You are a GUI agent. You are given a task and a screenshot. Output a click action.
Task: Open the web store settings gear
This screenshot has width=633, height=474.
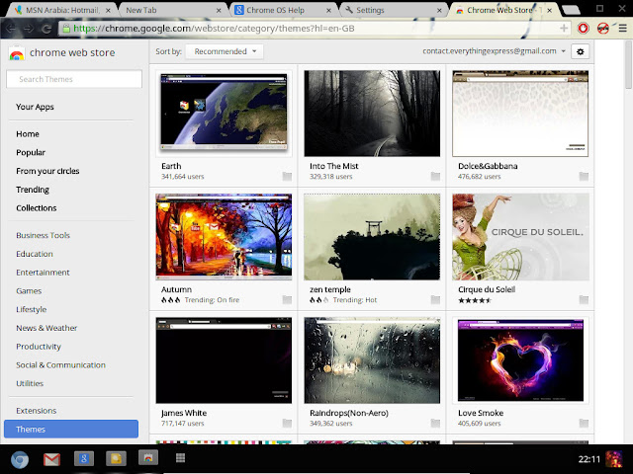point(581,51)
